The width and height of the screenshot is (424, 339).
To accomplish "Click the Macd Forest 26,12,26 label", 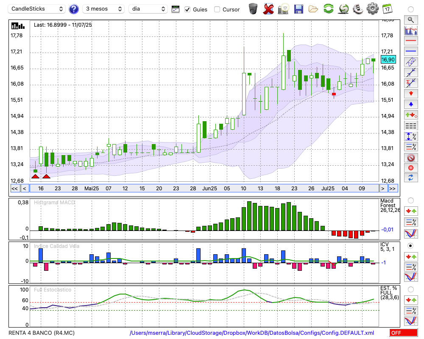I will (390, 206).
